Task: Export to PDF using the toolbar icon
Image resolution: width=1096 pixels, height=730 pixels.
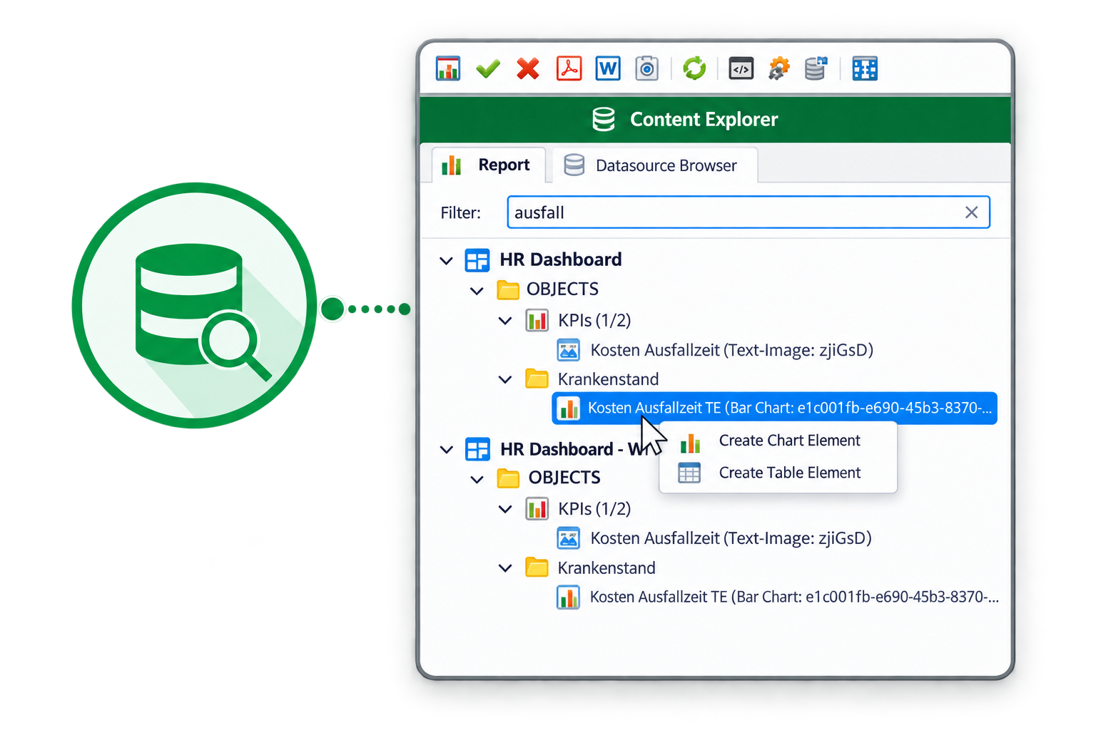Action: click(x=569, y=68)
